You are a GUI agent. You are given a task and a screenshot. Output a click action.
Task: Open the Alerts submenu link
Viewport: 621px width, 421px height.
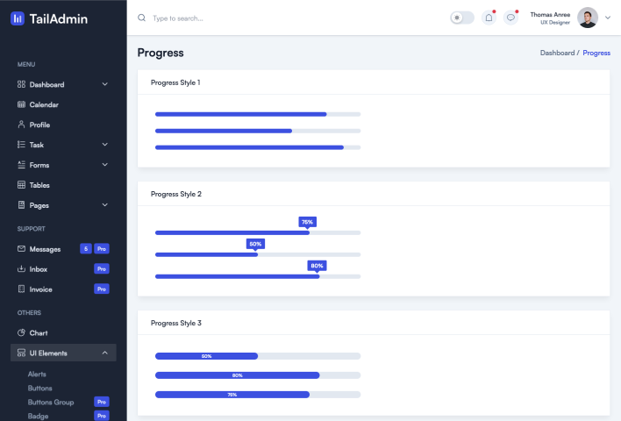[37, 374]
